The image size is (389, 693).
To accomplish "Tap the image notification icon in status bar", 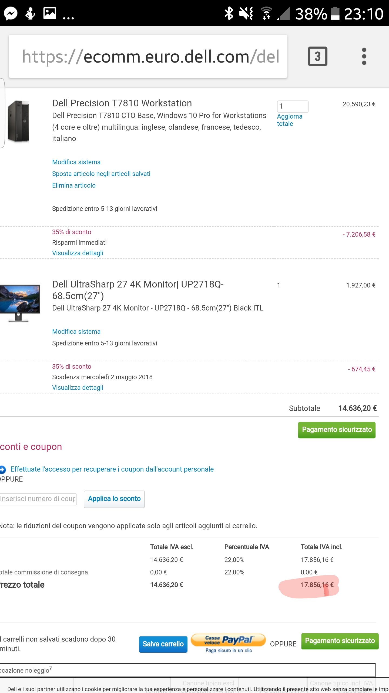I will point(50,13).
